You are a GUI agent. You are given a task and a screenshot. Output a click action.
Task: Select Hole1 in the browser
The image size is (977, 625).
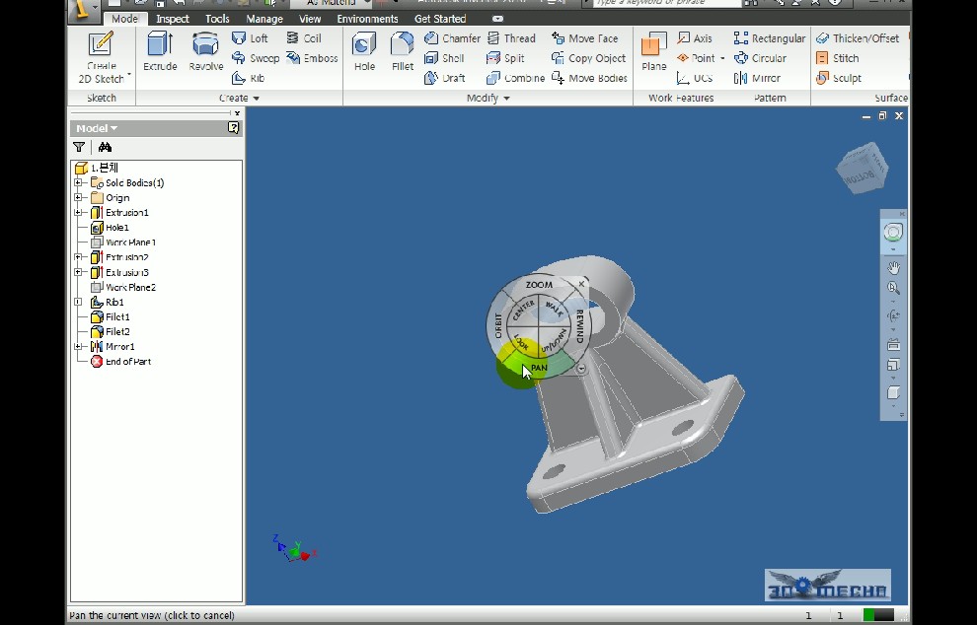tap(110, 227)
